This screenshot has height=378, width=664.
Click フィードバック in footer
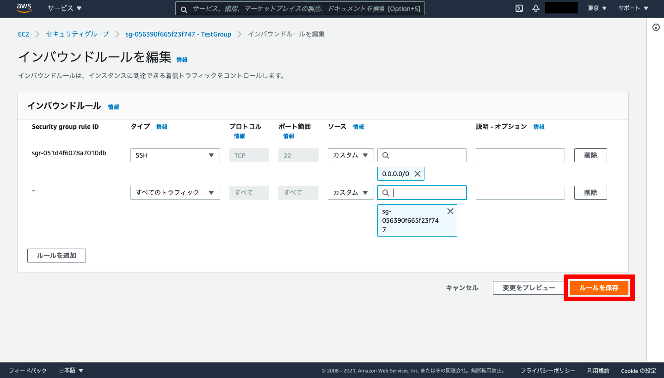click(x=28, y=371)
